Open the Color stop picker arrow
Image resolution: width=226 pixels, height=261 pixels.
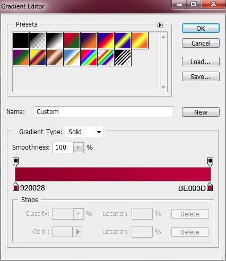click(x=78, y=232)
